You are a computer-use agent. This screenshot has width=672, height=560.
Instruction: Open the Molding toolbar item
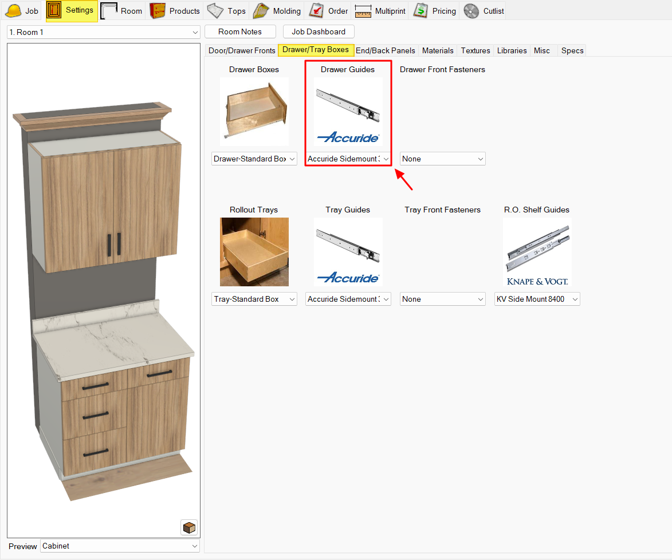pyautogui.click(x=277, y=11)
